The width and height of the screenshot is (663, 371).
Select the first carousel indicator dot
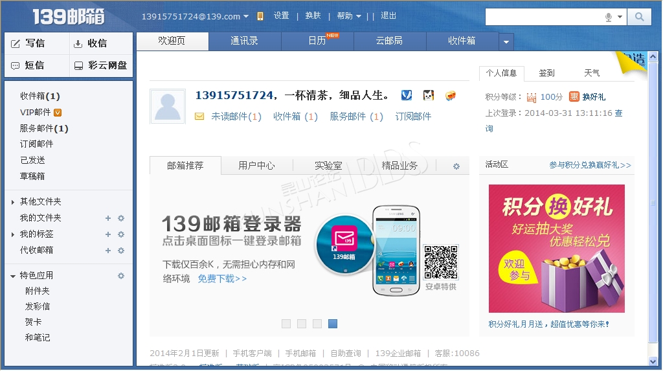tap(286, 324)
